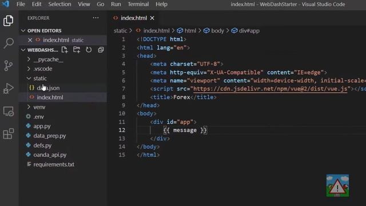This screenshot has height=206, width=366.
Task: Open oanda_api.py in explorer
Action: 50,155
